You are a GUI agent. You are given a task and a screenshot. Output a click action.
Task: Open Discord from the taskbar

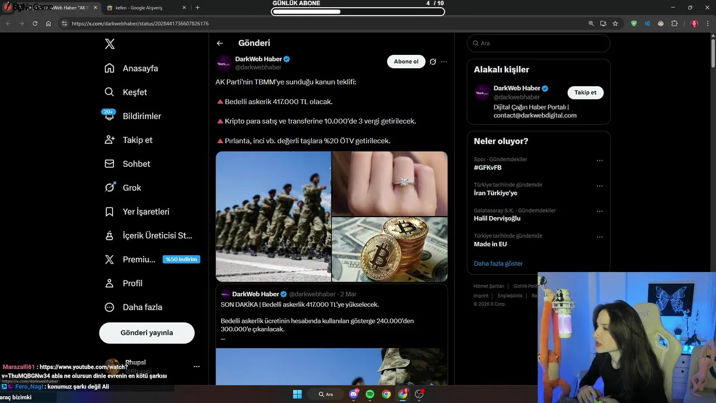[x=354, y=394]
